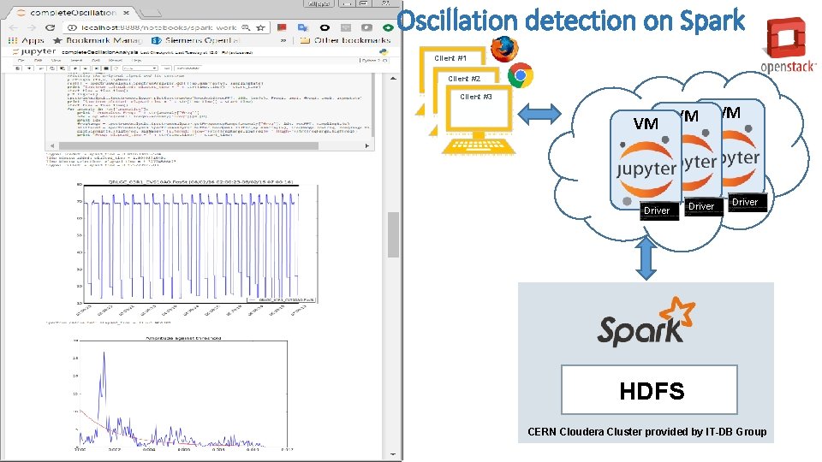Click the Client #2 monitor

coord(464,79)
